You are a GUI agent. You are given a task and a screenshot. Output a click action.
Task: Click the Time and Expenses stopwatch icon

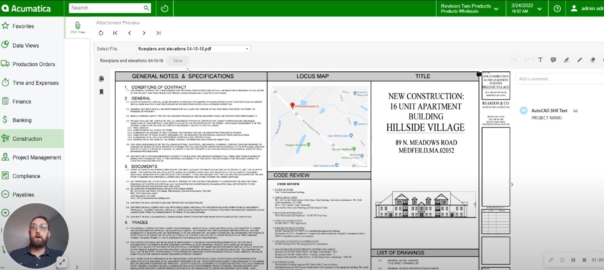[x=5, y=82]
